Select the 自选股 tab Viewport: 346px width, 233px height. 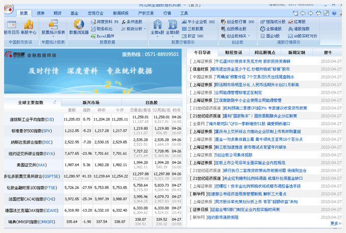tap(152, 103)
